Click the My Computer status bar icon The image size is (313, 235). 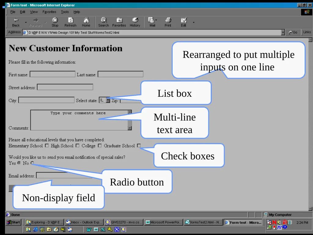[x=266, y=214]
